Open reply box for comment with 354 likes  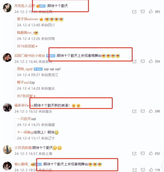point(143,61)
